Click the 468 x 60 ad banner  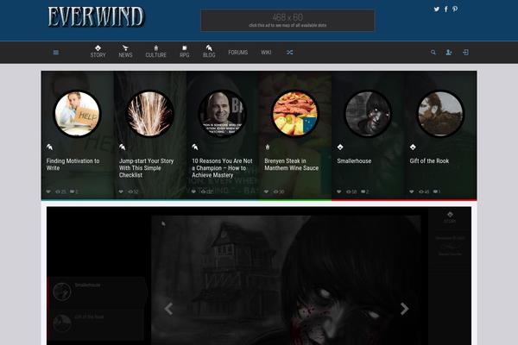(287, 21)
